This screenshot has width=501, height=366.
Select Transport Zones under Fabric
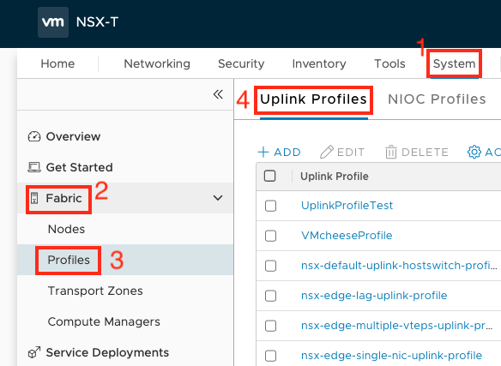coord(95,291)
